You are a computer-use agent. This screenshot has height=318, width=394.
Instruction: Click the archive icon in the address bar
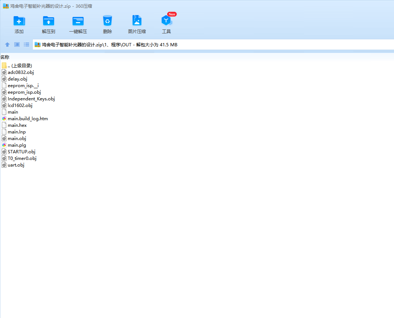[38, 44]
